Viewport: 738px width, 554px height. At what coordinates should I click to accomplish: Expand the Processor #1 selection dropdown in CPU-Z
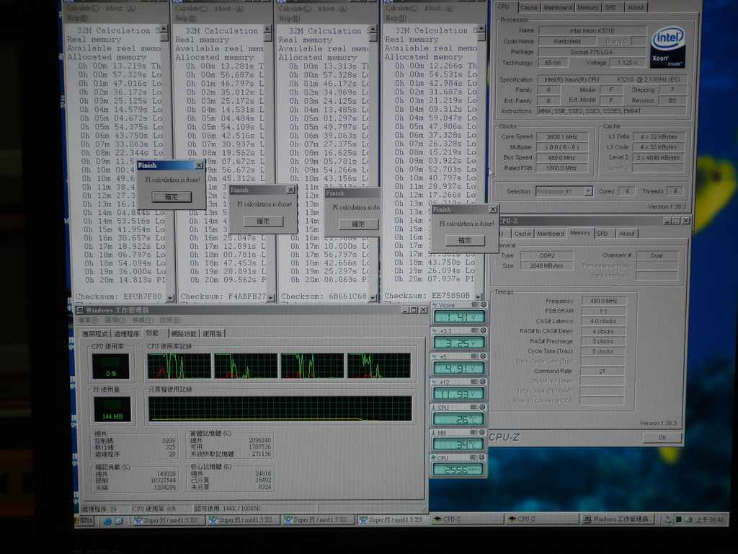588,191
